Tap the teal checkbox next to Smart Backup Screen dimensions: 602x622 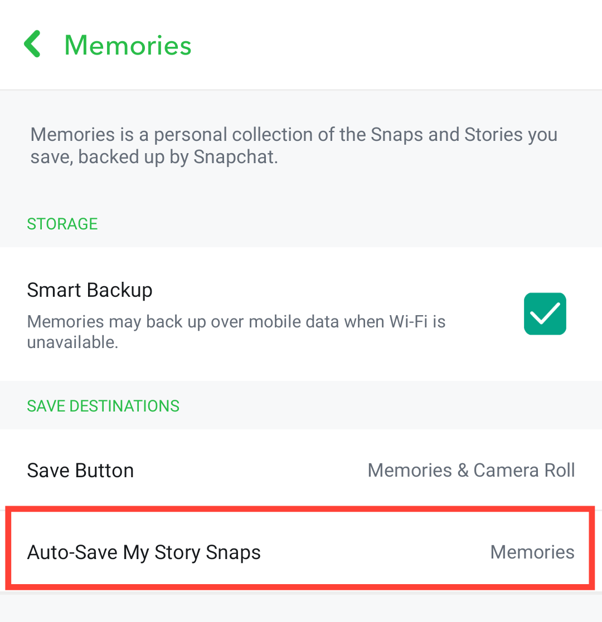pos(545,314)
